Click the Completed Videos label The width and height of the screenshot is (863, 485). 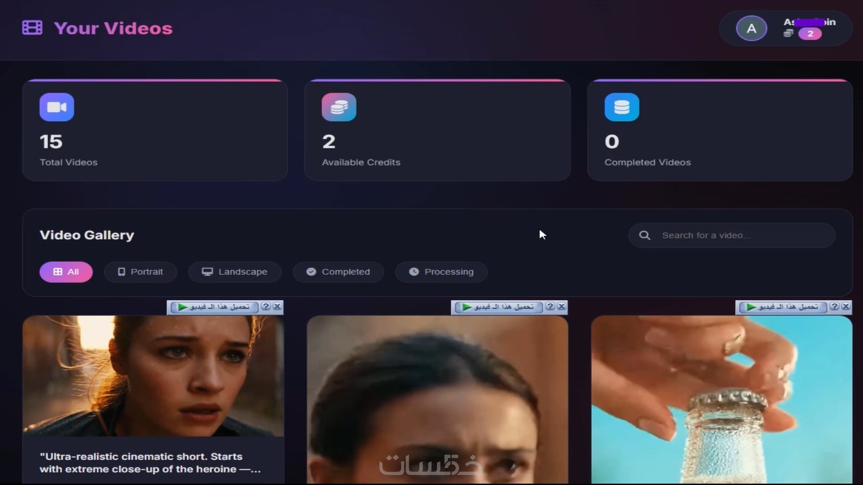648,163
